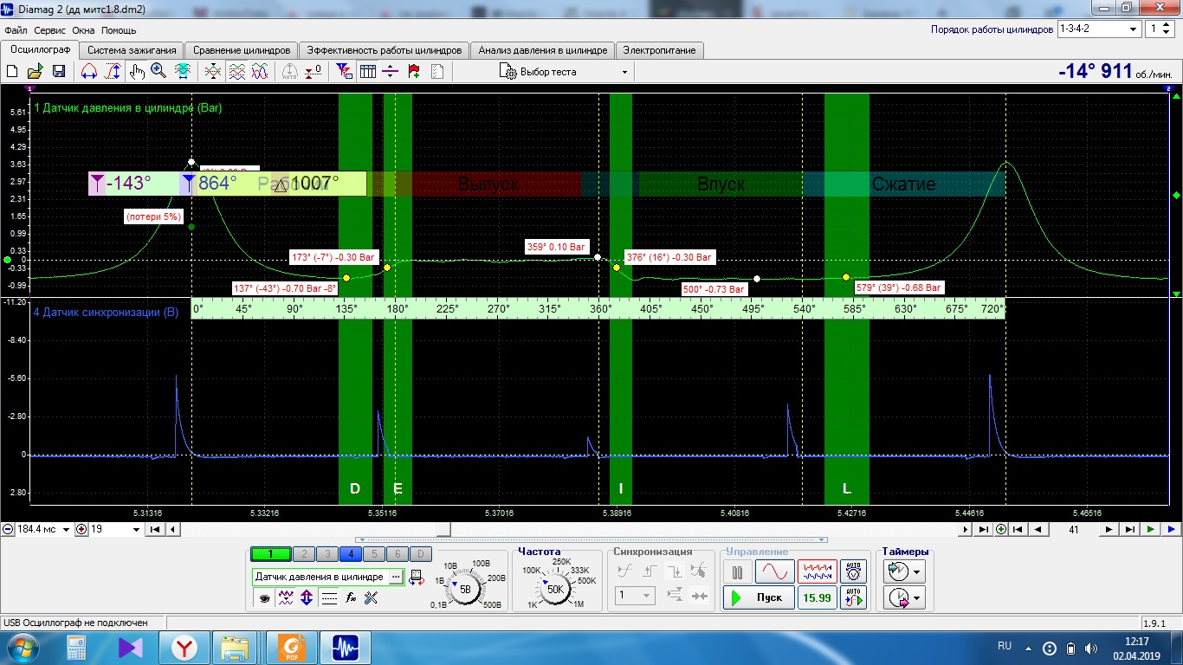
Task: Adjust the voltage range knob set to 5В
Action: 465,589
